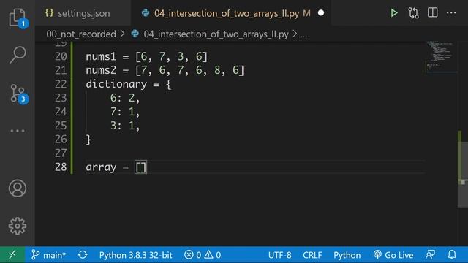Screen dimensions: 468x263
Task: Split the editor to the right
Action: tap(432, 12)
